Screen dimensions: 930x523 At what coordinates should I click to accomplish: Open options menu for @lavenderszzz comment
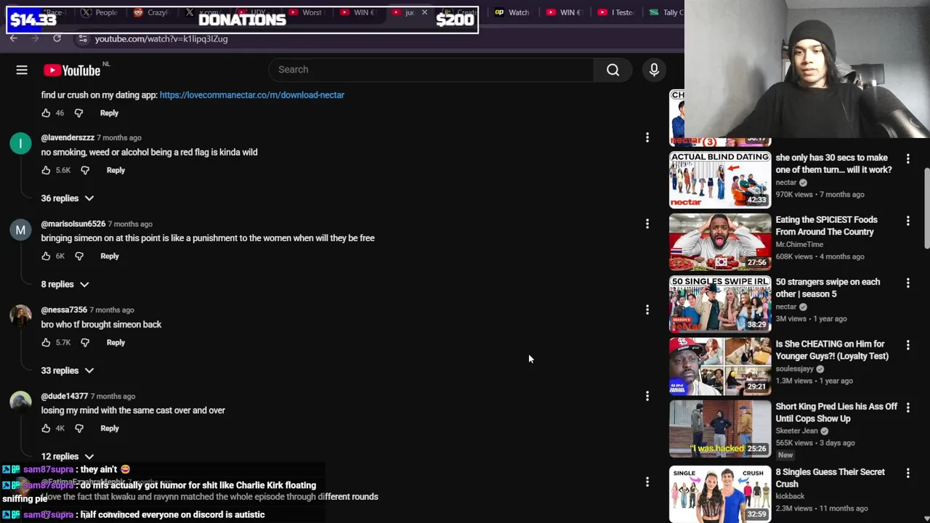point(647,137)
